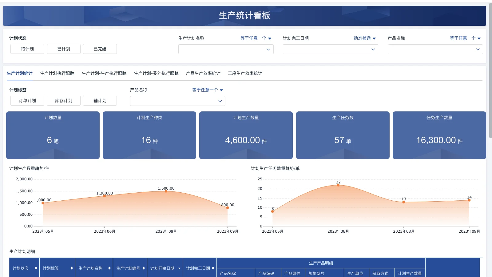Sort the table by 生产计划名称 column
The height and width of the screenshot is (277, 492).
[110, 268]
